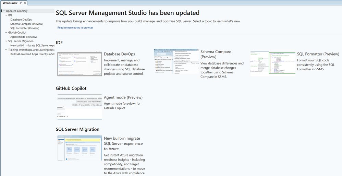342x176 pixels.
Task: Click the IDE section heading
Action: click(59, 43)
